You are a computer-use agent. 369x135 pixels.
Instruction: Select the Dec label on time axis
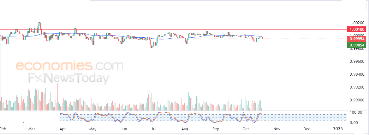click(x=307, y=129)
